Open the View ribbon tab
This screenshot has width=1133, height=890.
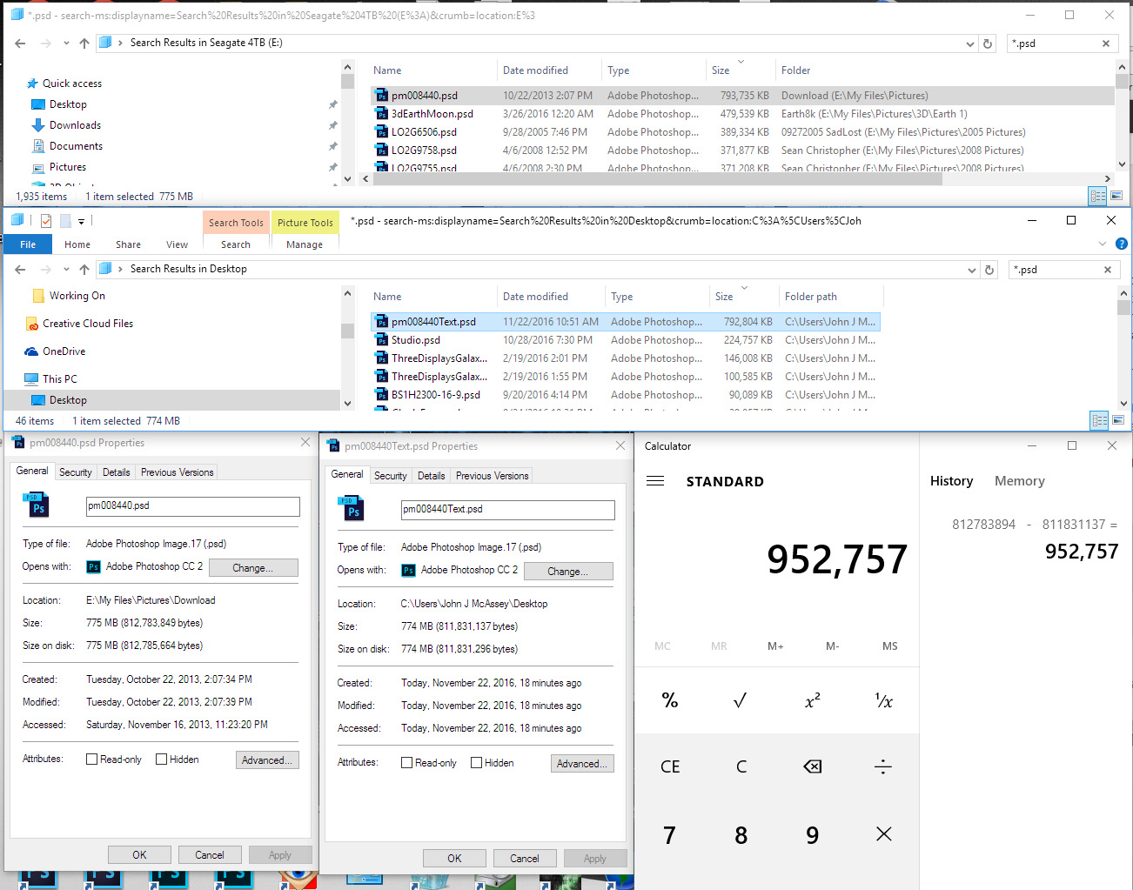pyautogui.click(x=177, y=244)
